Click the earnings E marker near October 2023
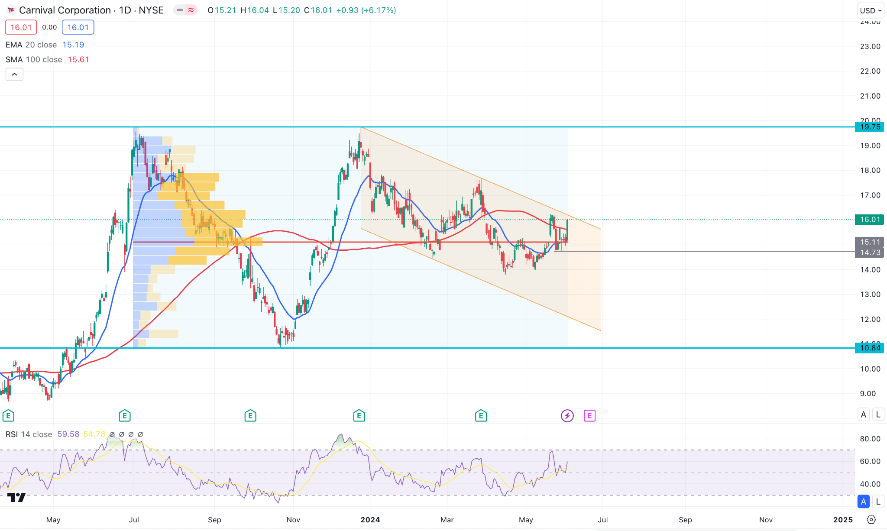Image resolution: width=887 pixels, height=531 pixels. (x=250, y=416)
